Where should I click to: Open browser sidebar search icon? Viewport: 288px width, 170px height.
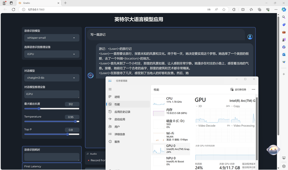pyautogui.click(x=284, y=17)
